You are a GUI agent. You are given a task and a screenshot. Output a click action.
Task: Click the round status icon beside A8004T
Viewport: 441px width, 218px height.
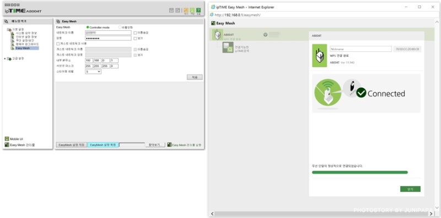[x=265, y=35]
